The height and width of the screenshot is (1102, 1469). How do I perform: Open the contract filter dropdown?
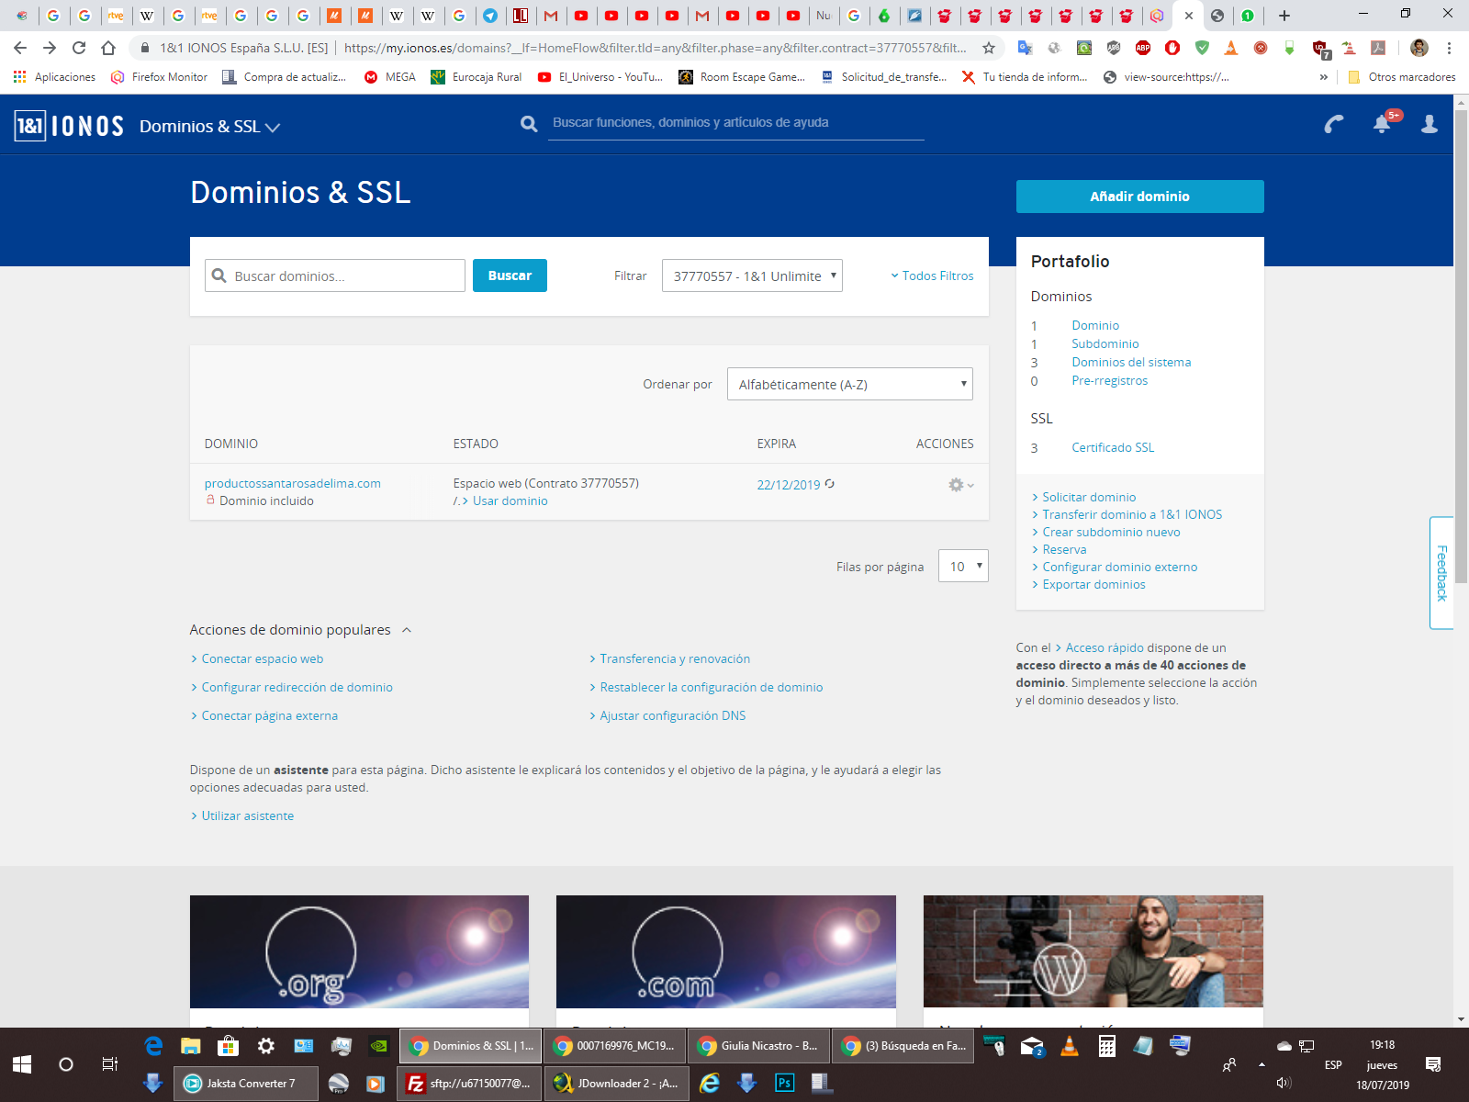[751, 275]
